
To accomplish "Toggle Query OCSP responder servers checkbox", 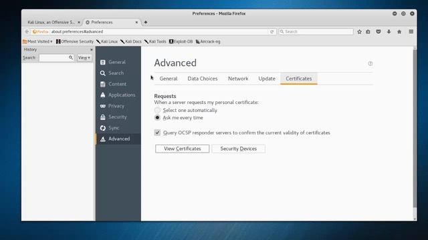I will [x=158, y=133].
